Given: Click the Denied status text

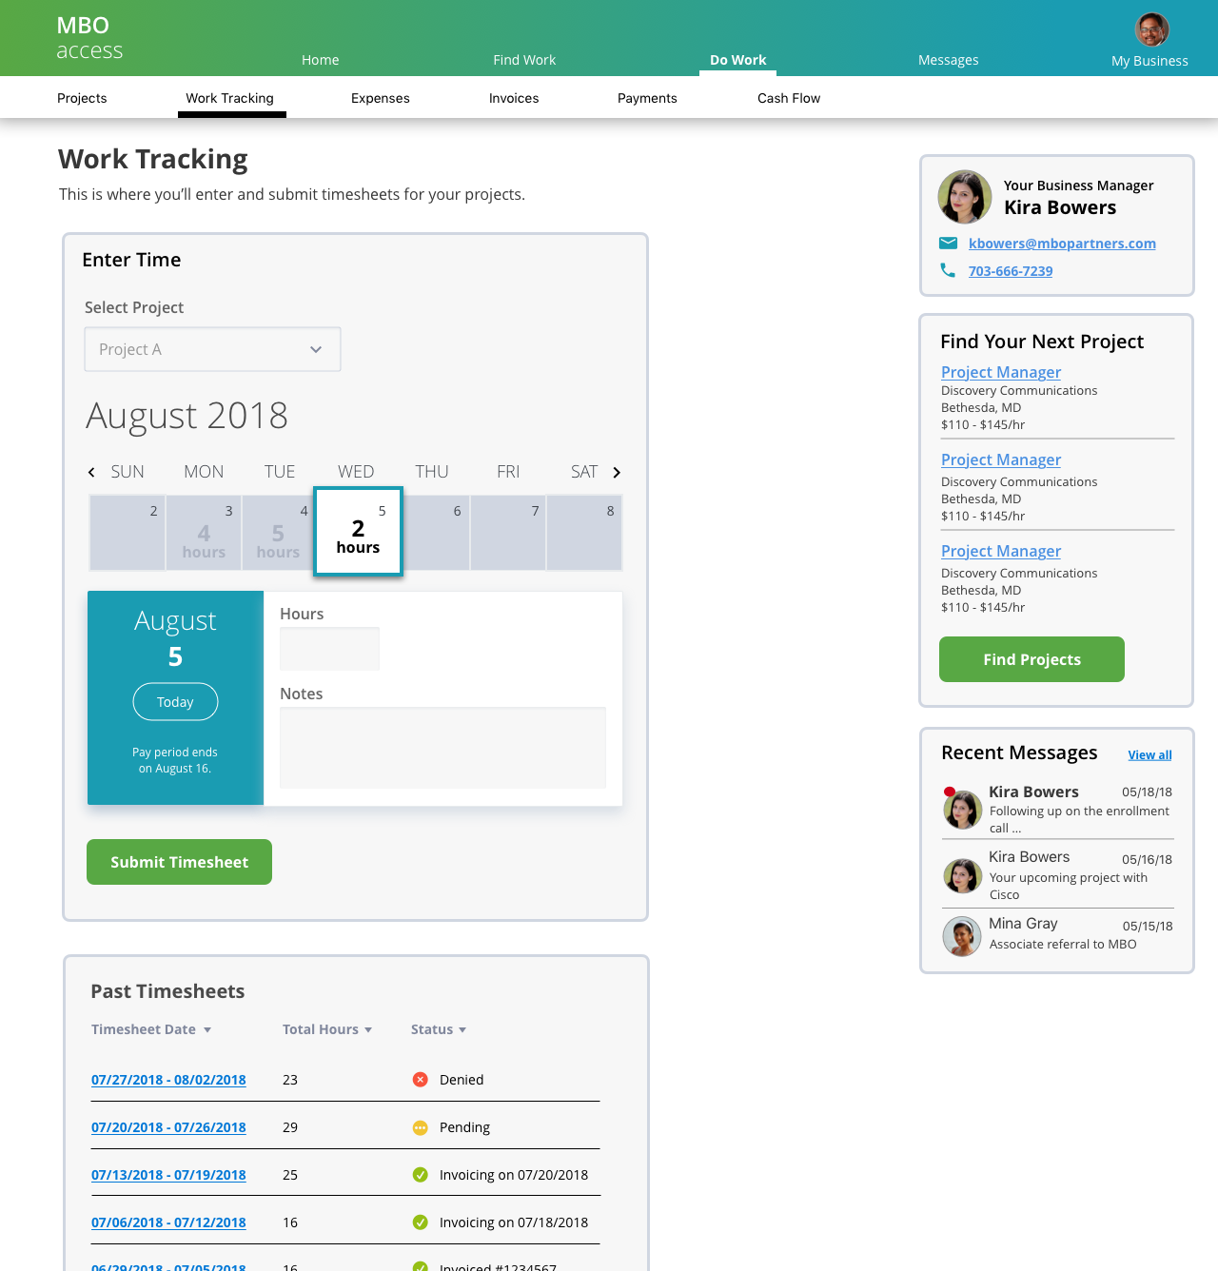Looking at the screenshot, I should (x=462, y=1080).
